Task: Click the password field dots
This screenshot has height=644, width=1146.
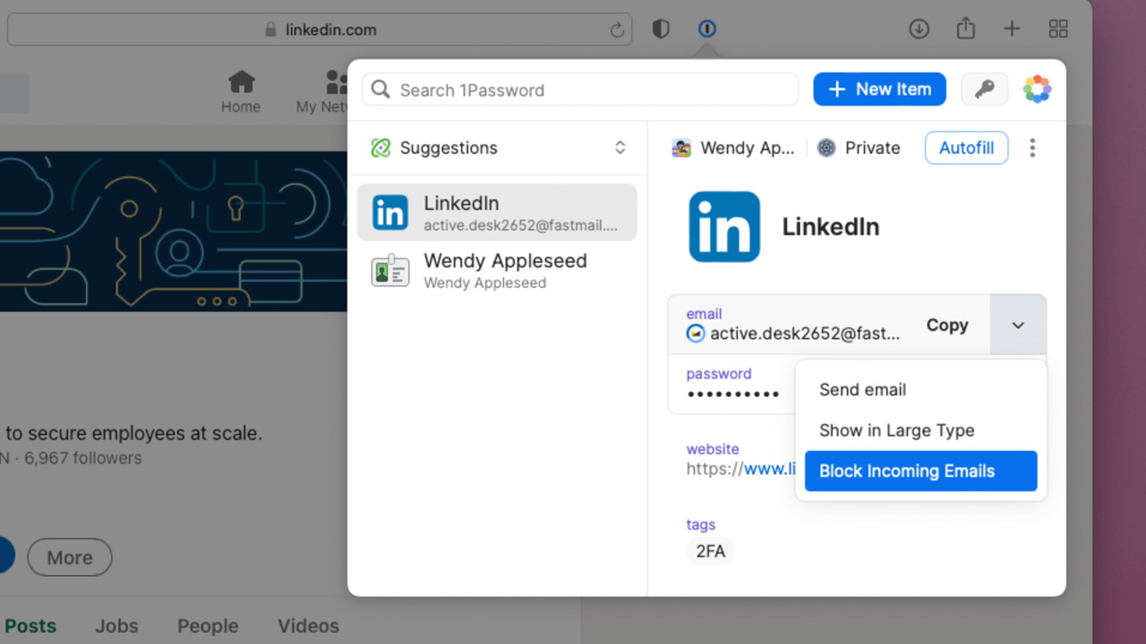Action: click(x=733, y=394)
